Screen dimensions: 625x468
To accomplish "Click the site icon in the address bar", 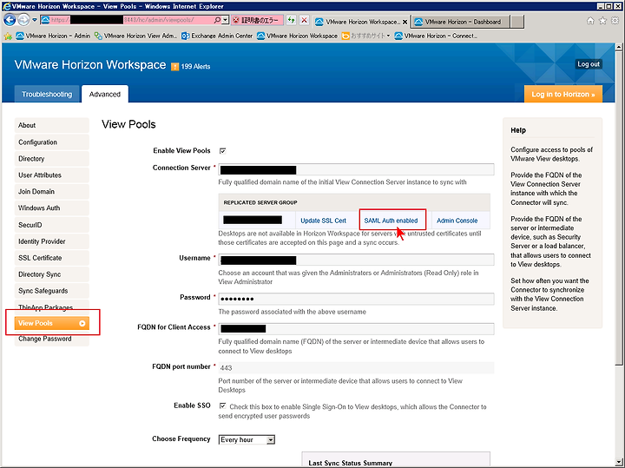I will pyautogui.click(x=45, y=20).
